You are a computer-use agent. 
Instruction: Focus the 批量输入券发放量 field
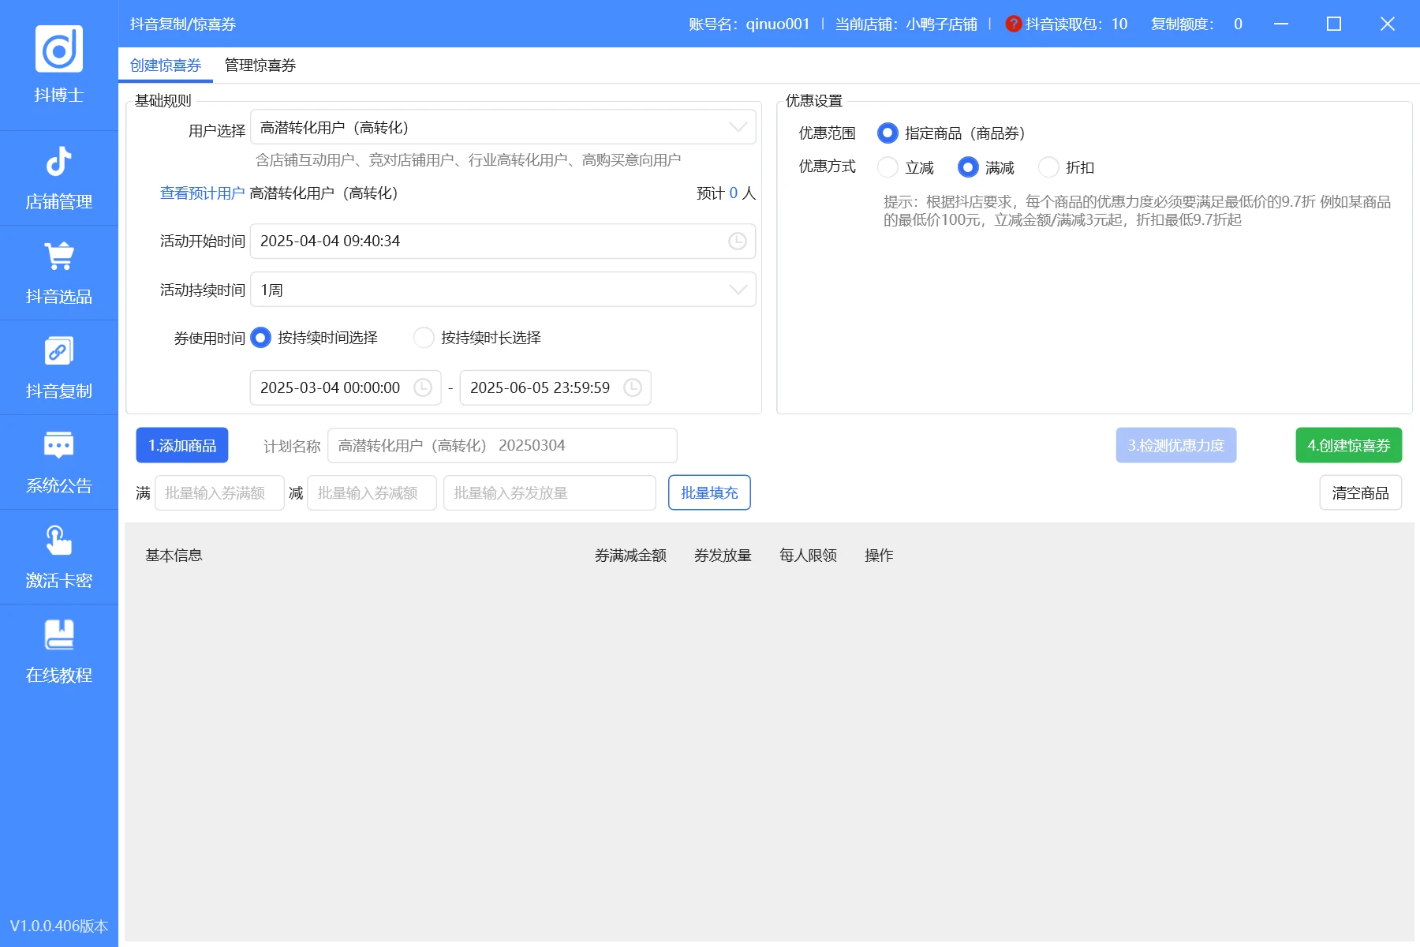point(549,492)
